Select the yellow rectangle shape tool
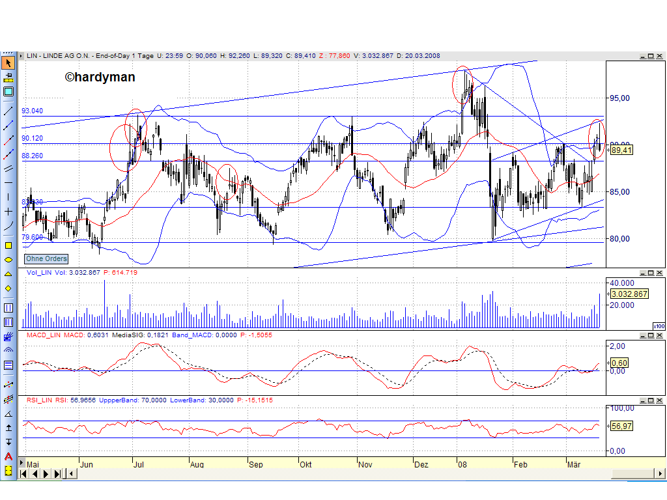 pos(8,245)
